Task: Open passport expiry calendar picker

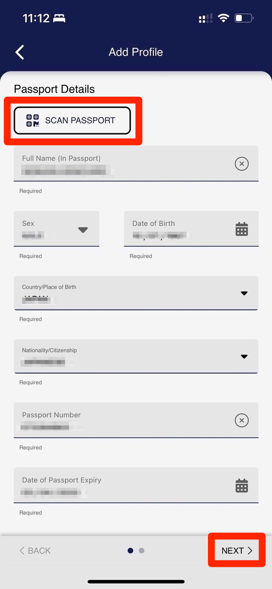Action: (x=242, y=486)
